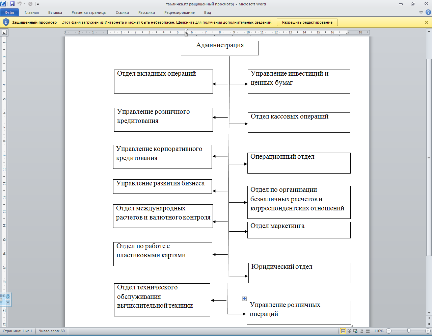The width and height of the screenshot is (432, 336).
Task: Open Word Help question mark icon
Action: coord(428,12)
